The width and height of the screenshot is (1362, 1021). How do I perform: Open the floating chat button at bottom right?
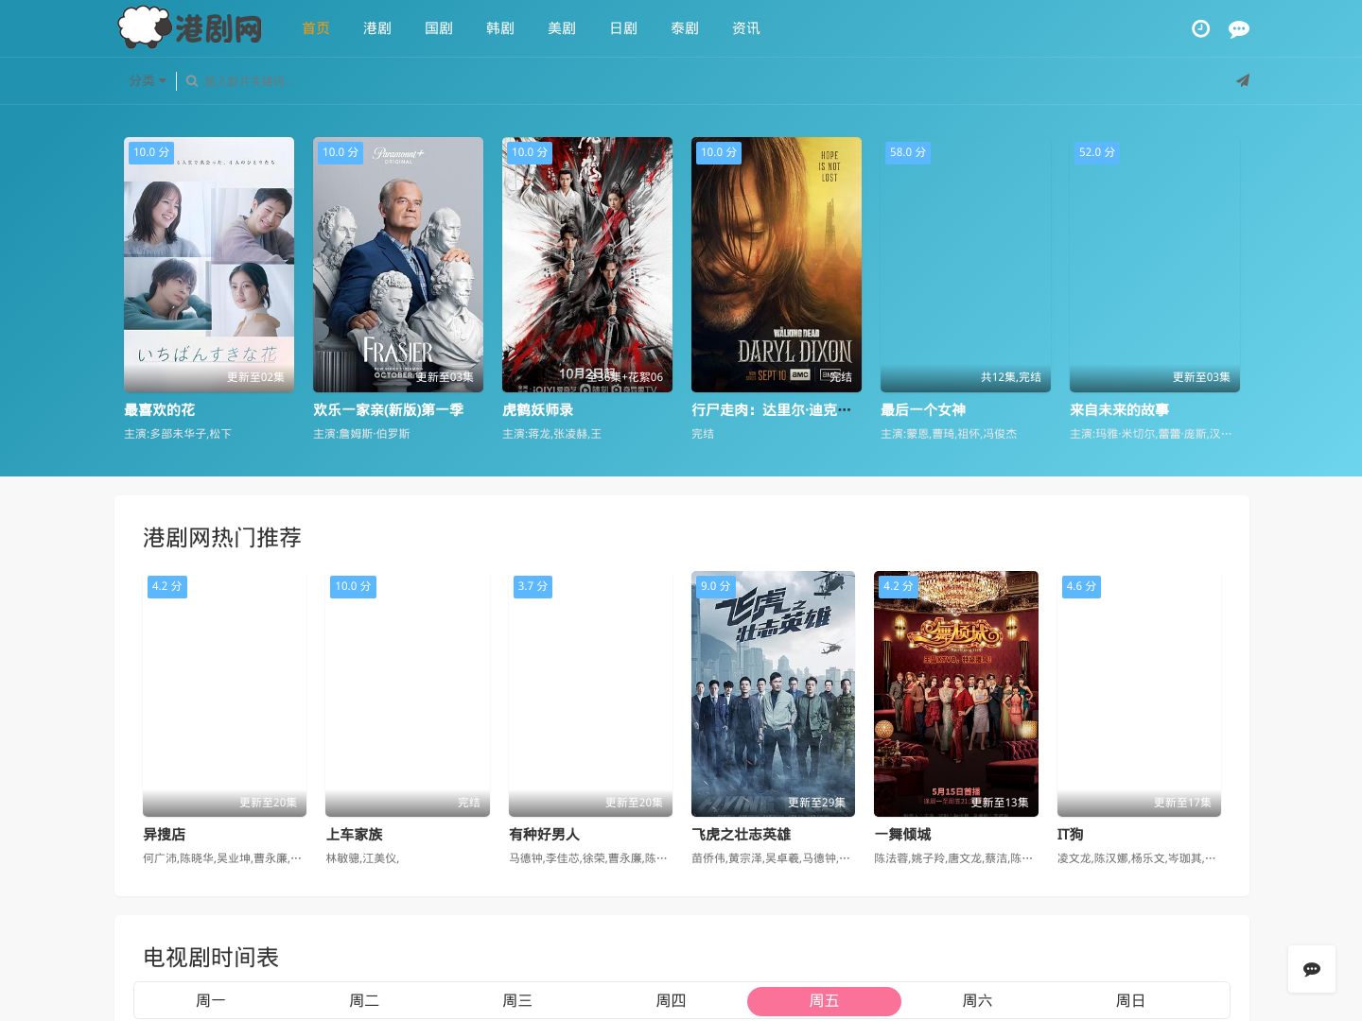tap(1311, 969)
